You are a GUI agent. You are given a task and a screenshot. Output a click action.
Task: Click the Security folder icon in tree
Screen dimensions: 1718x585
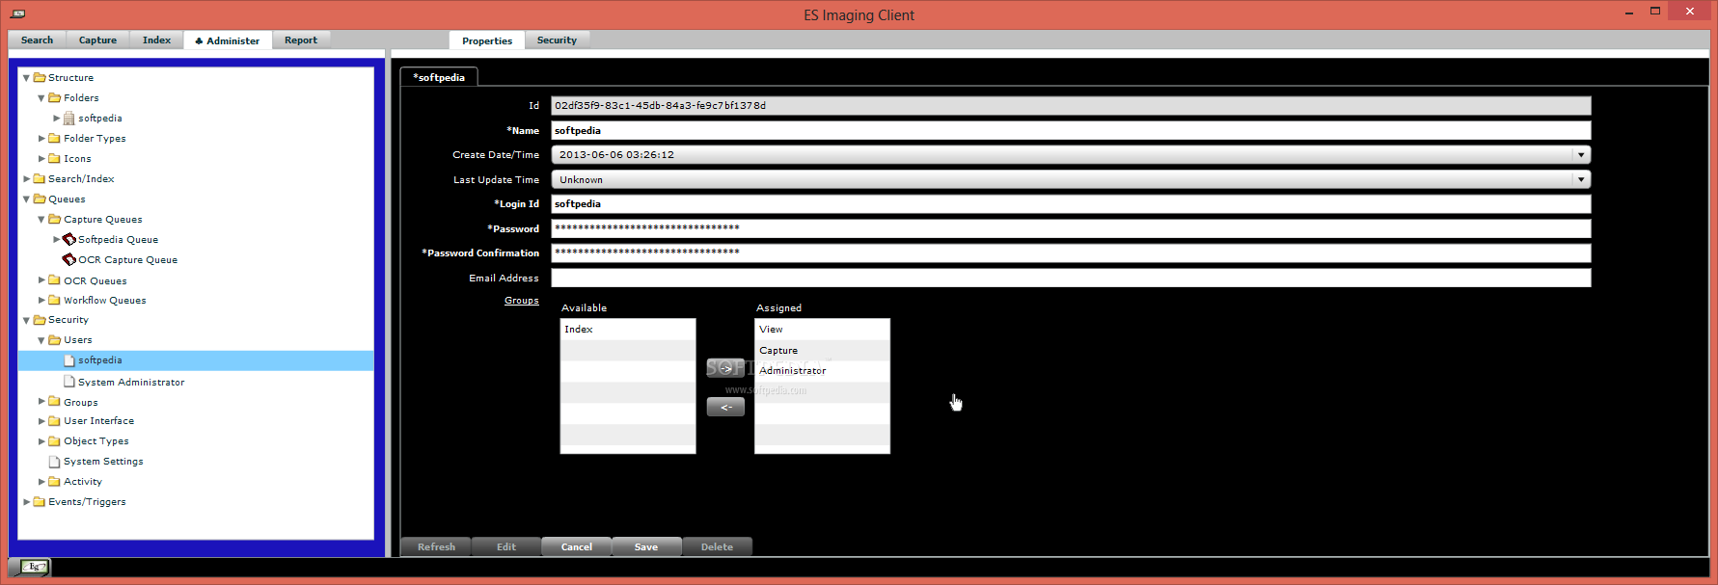click(40, 319)
